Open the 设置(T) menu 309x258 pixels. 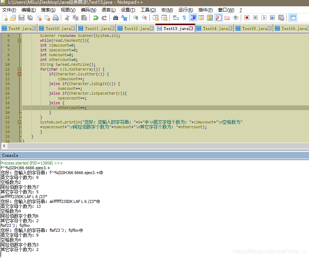click(x=128, y=10)
